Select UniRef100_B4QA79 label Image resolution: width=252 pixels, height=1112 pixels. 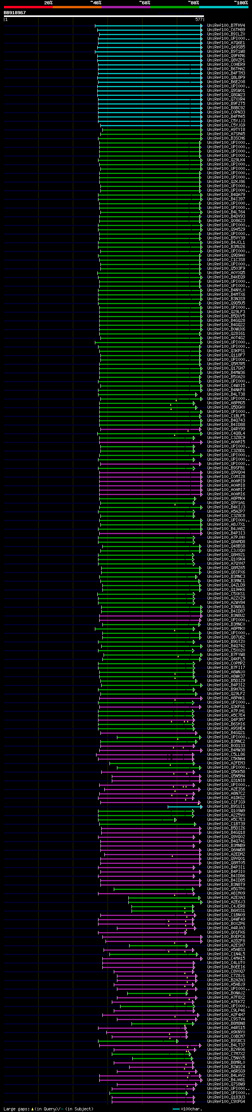click(x=226, y=195)
